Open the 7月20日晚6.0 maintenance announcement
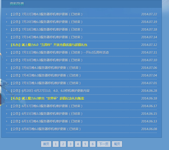Screen dimensions: 169x150 tap(46, 22)
